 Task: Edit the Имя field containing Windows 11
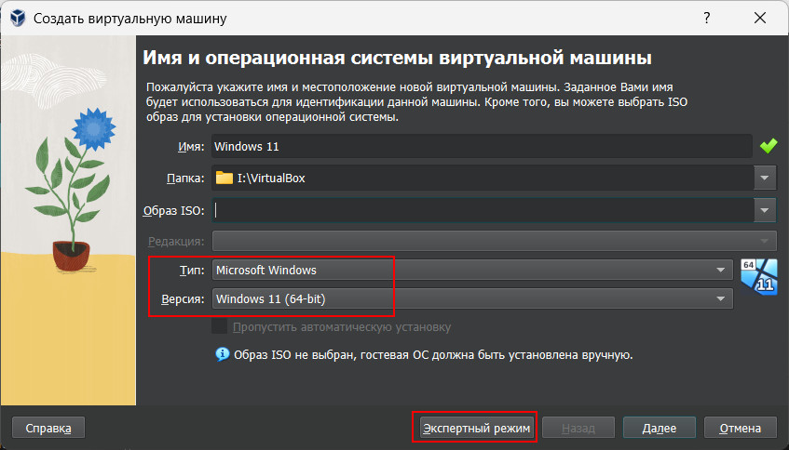[482, 146]
